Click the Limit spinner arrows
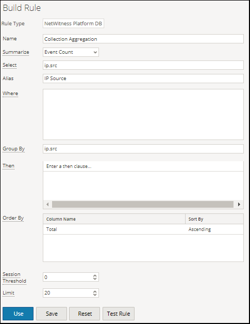The height and width of the screenshot is (324, 250). (x=95, y=293)
